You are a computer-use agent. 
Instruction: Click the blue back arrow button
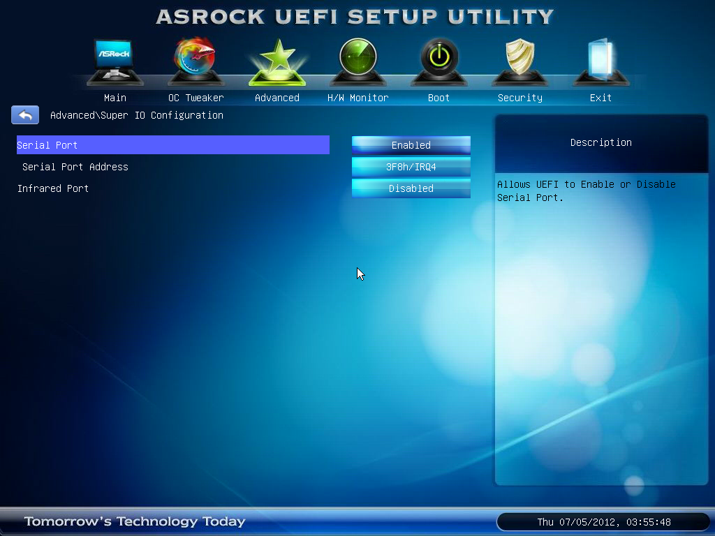[x=25, y=115]
